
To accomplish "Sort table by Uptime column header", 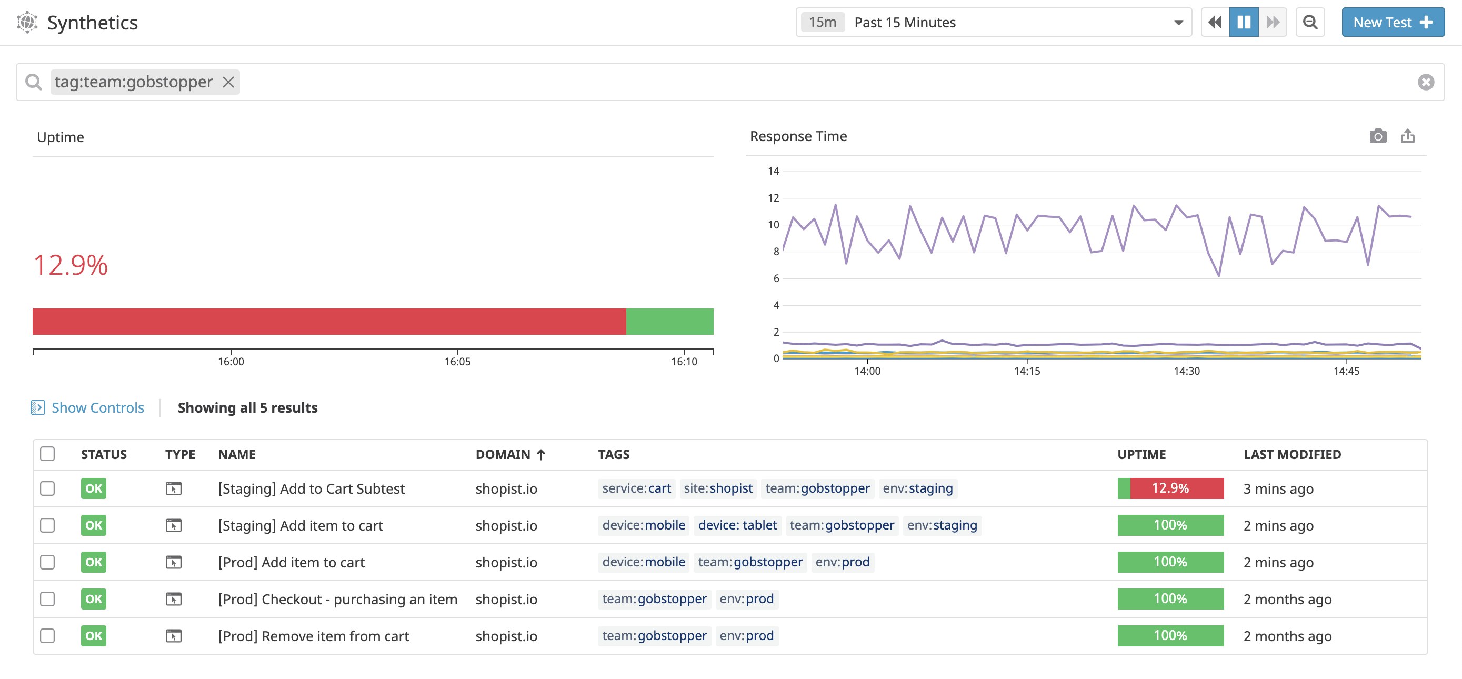I will coord(1141,454).
